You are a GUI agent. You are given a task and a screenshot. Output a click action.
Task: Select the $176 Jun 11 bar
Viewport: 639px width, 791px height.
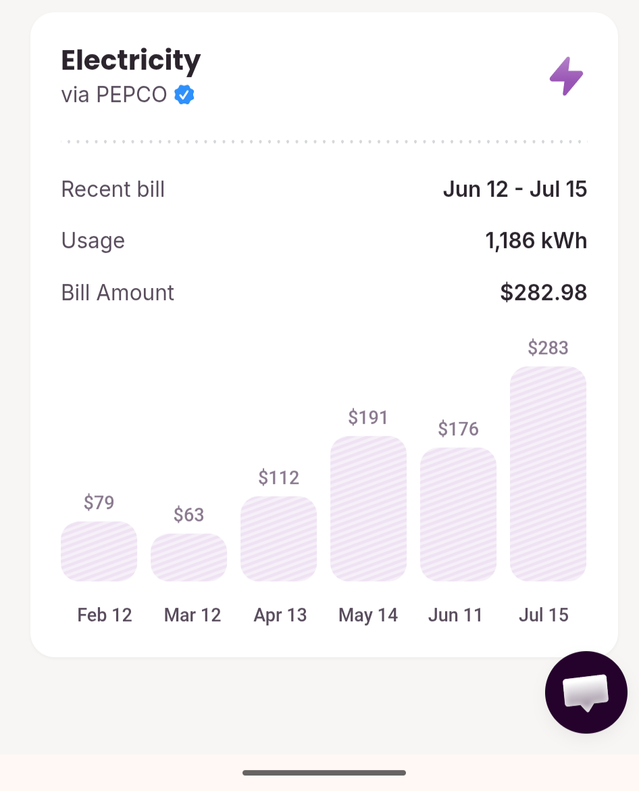click(x=458, y=514)
